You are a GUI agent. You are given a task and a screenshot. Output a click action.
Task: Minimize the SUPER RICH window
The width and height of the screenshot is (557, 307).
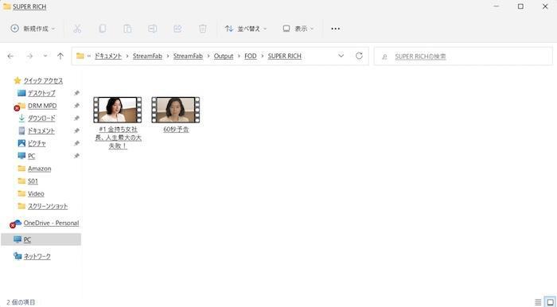[x=497, y=6]
